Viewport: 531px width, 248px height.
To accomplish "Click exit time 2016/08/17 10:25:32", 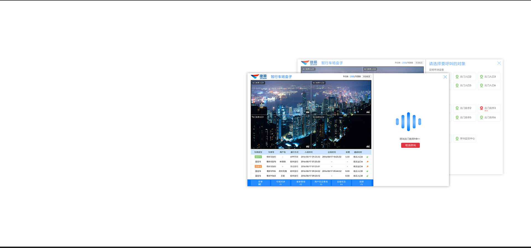I will pyautogui.click(x=332, y=157).
